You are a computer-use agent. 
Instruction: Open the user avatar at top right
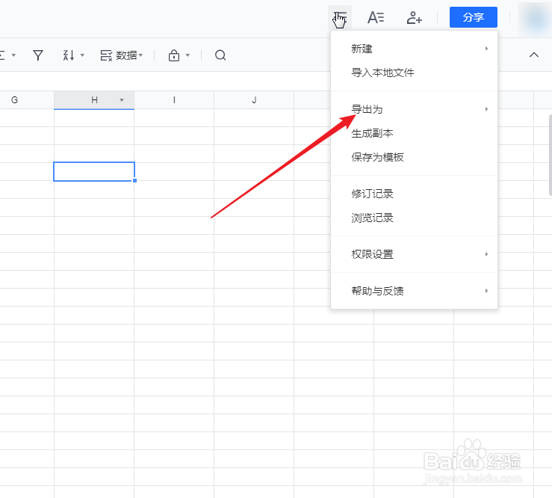pos(535,19)
